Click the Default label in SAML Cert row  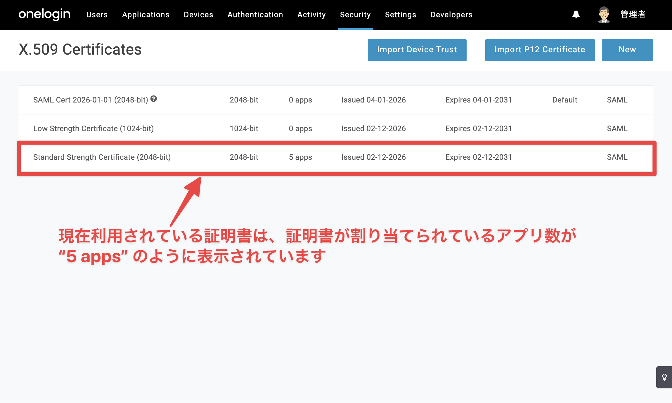point(564,100)
